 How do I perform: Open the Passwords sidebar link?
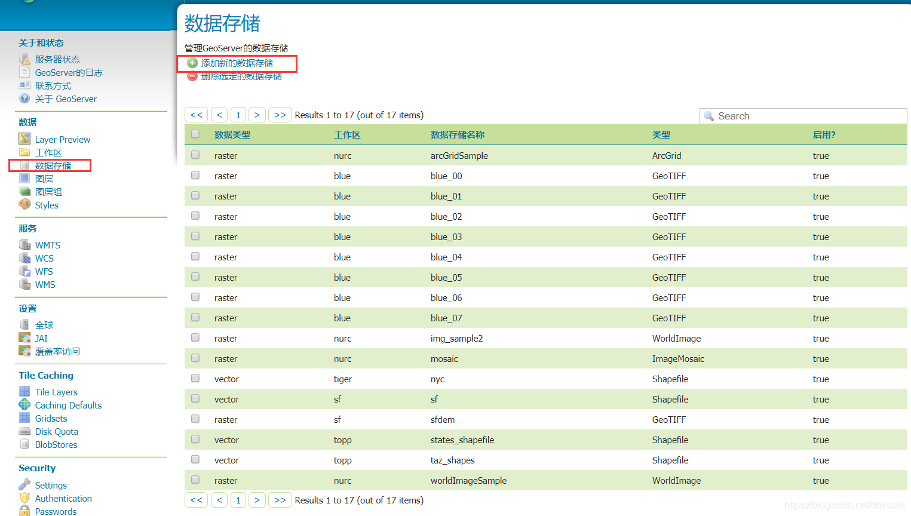click(56, 511)
